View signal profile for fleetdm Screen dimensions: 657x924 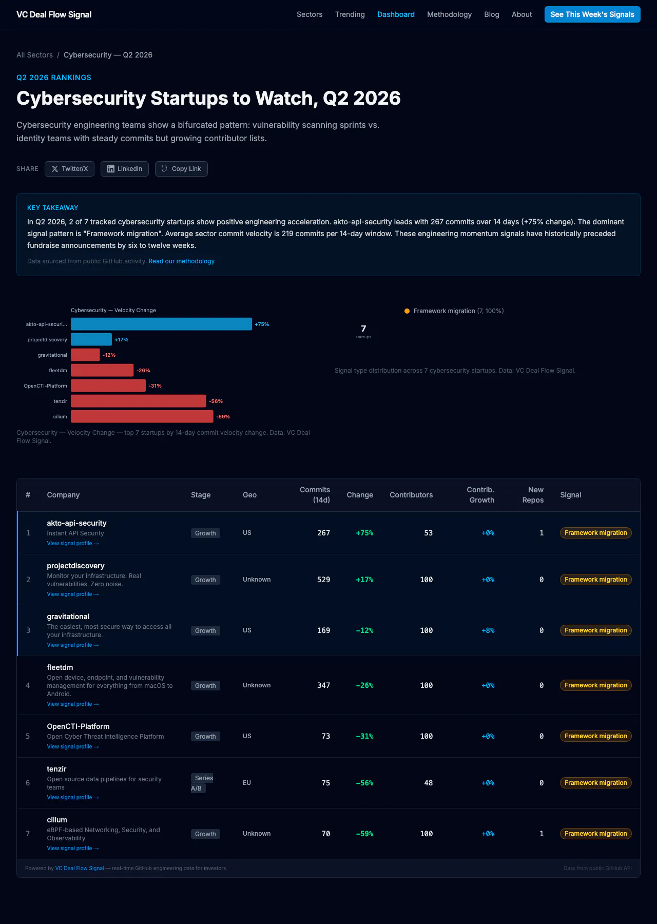pyautogui.click(x=73, y=704)
